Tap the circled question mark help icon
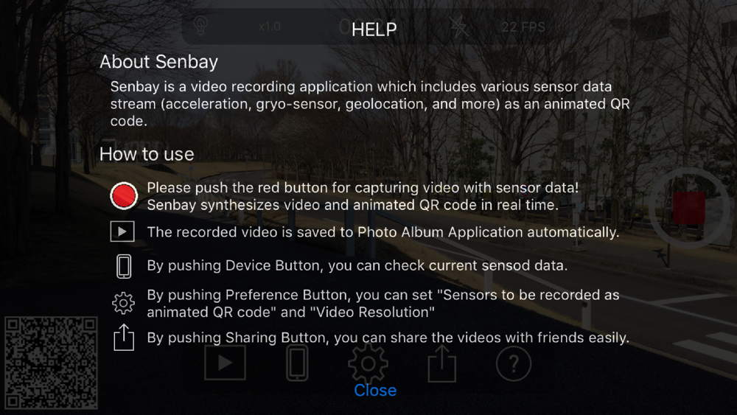This screenshot has width=737, height=415. click(513, 363)
